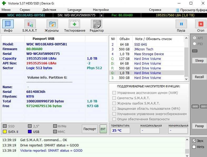207x157 pixels.
Task: Click the gray MMC indicator box
Action: [x=55, y=131]
